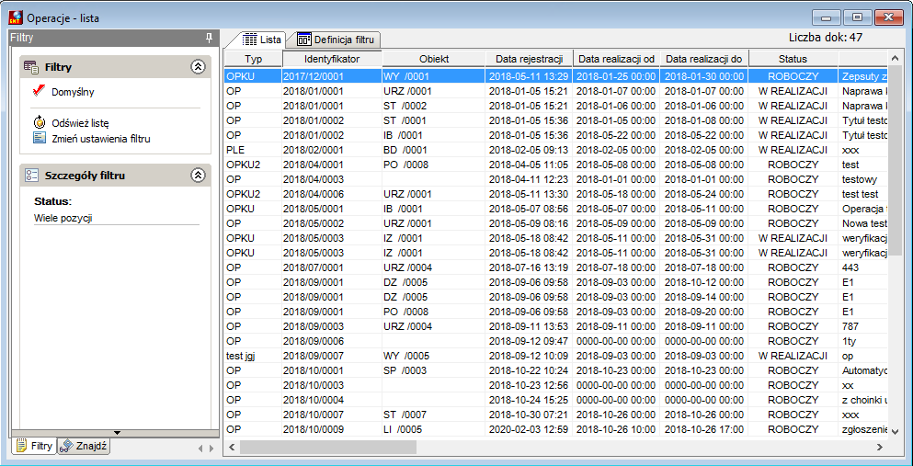Open Zmień ustawienia filtru
The image size is (913, 466).
tap(101, 139)
